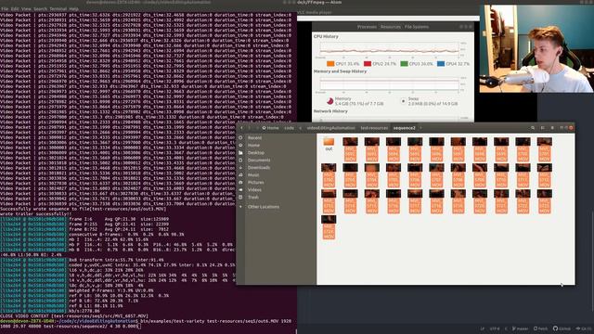Open Documents in the Files sidebar
594x334 pixels.
coord(259,161)
